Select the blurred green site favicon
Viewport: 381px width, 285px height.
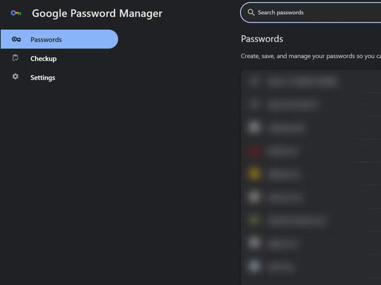tap(254, 220)
